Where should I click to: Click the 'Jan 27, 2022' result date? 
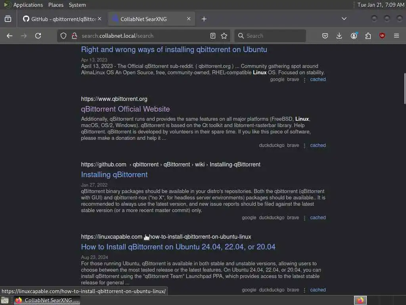[94, 185]
